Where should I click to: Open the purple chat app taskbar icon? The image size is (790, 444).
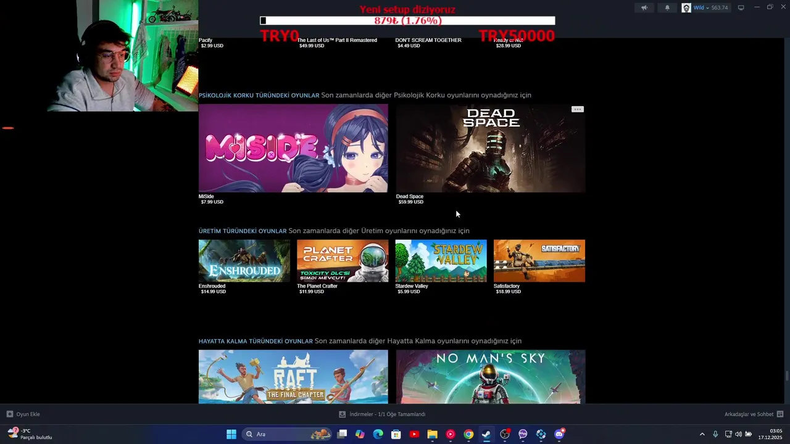pyautogui.click(x=523, y=434)
